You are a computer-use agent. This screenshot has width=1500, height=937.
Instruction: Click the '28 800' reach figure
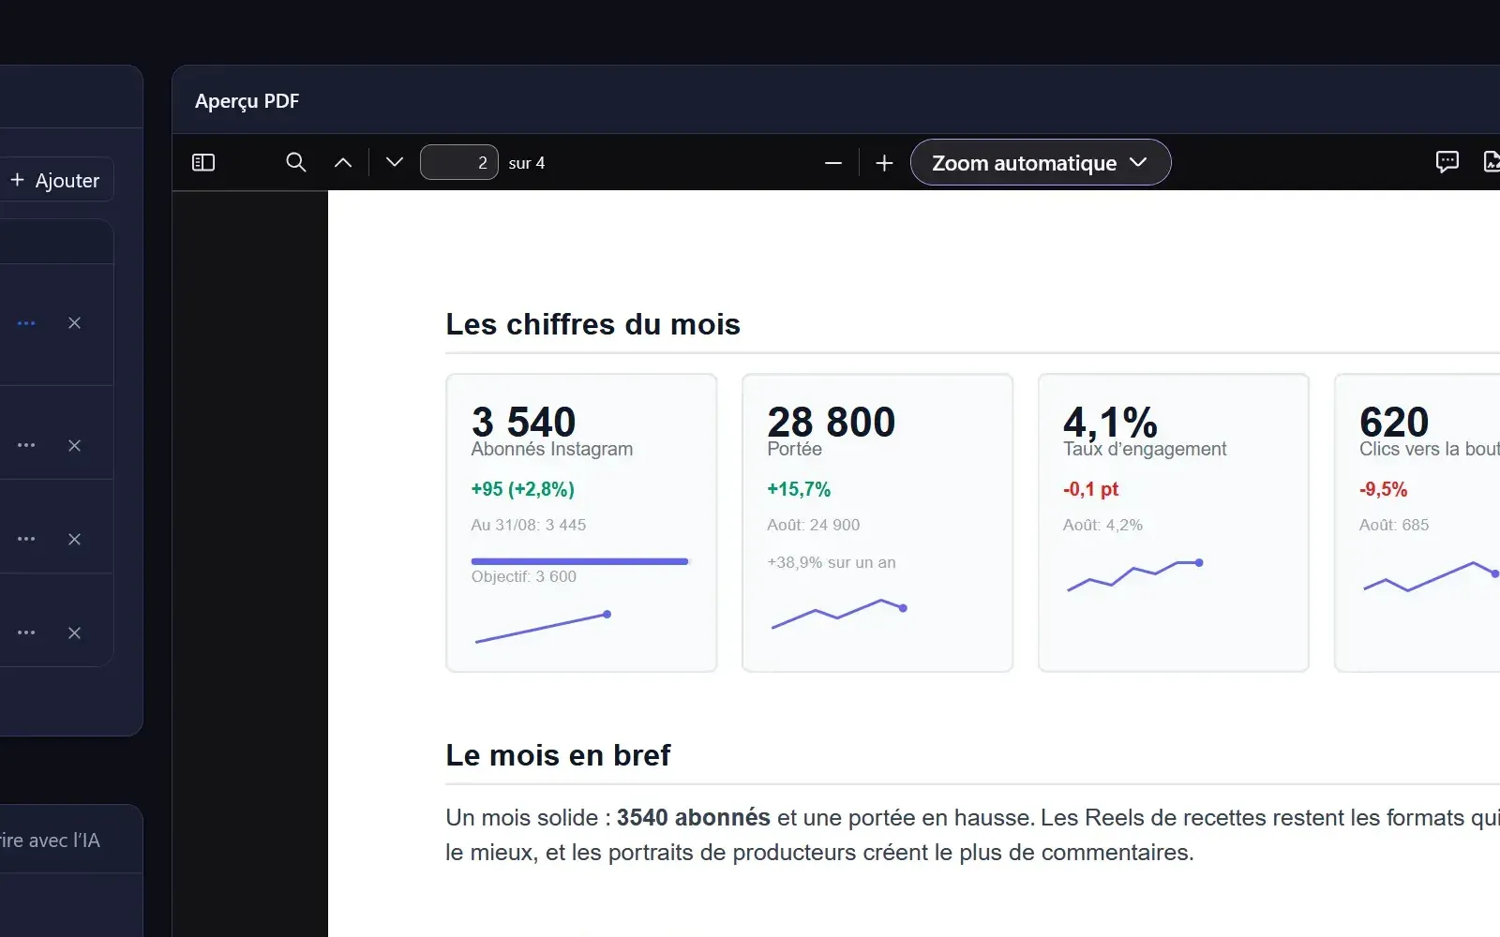point(832,422)
